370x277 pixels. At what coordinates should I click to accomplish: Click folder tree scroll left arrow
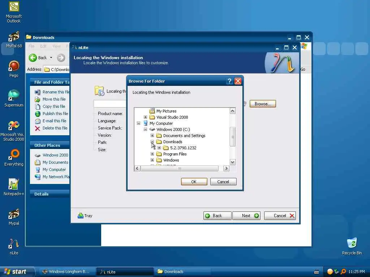(x=137, y=168)
